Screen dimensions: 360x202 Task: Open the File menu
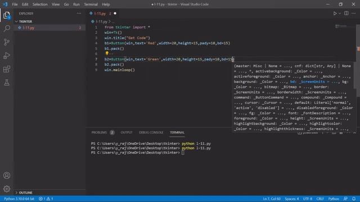15,4
